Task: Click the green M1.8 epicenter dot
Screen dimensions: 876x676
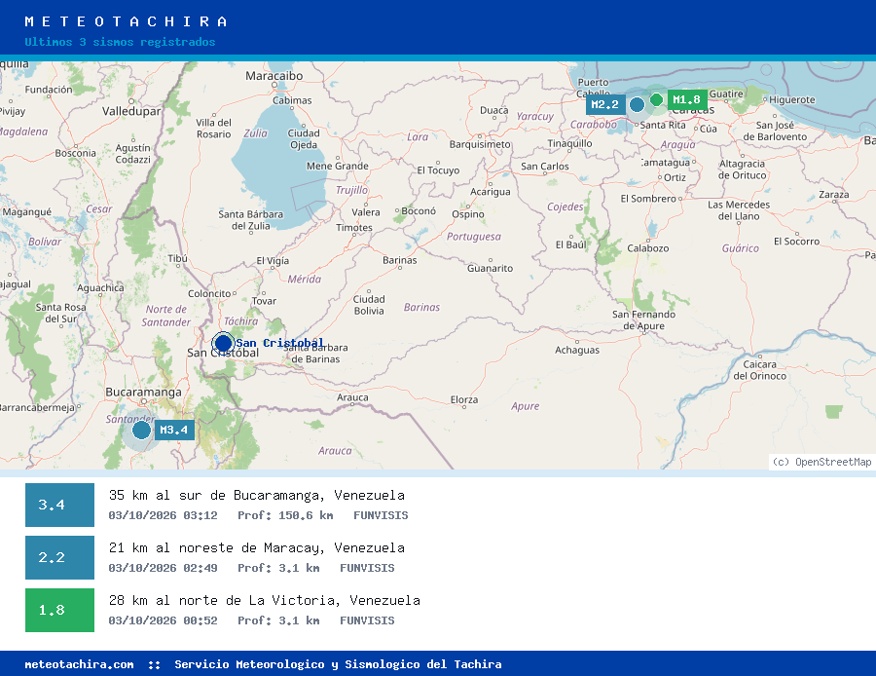Action: tap(656, 100)
